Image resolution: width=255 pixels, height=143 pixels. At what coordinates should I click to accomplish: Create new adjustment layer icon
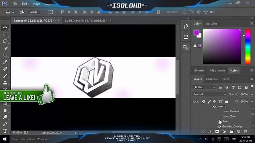click(x=224, y=131)
